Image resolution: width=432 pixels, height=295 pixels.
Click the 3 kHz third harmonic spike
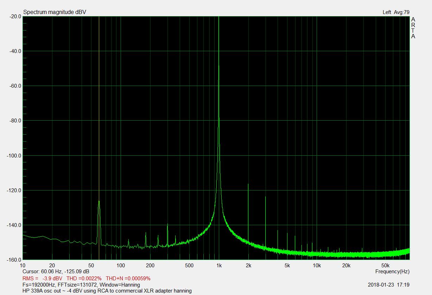click(x=266, y=221)
